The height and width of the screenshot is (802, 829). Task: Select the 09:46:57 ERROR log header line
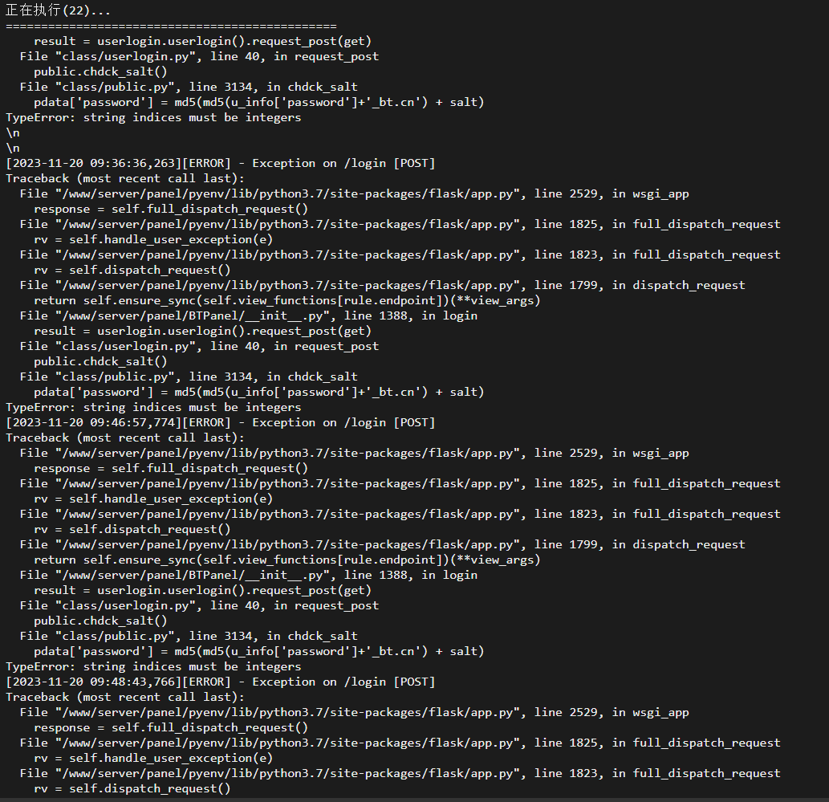[x=220, y=422]
